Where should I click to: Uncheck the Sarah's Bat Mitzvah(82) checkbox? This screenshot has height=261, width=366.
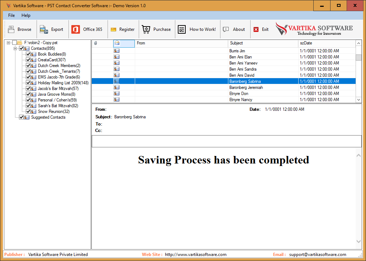(x=28, y=106)
